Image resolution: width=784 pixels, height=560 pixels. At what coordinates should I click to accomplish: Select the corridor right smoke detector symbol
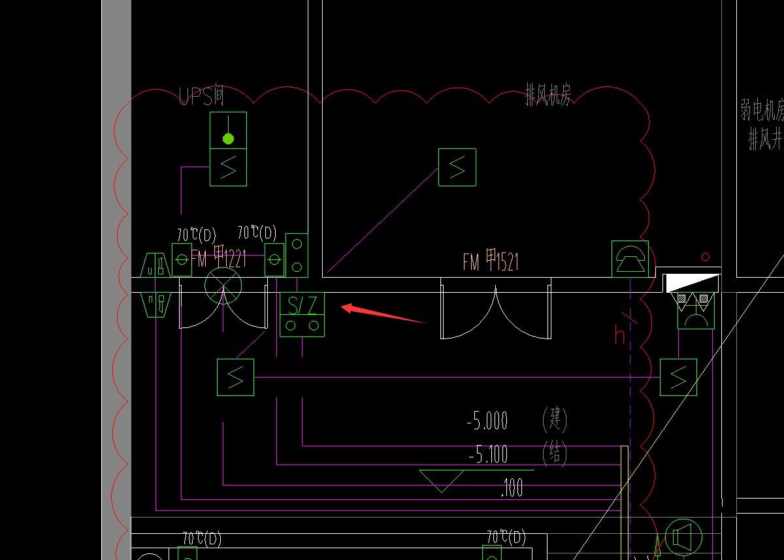point(678,377)
